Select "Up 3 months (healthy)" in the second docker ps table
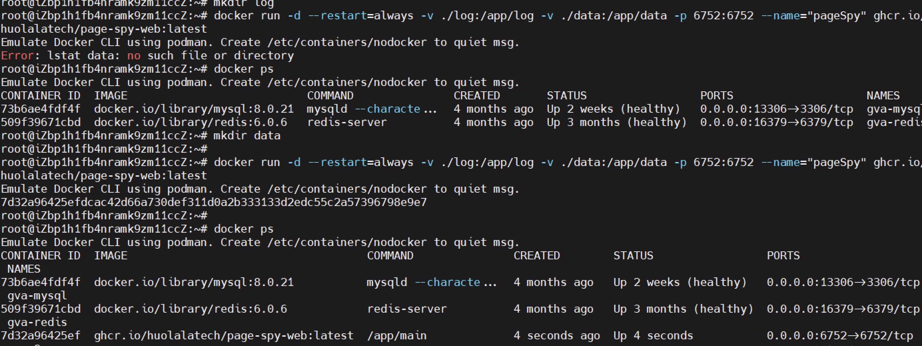The height and width of the screenshot is (346, 922). coord(683,309)
